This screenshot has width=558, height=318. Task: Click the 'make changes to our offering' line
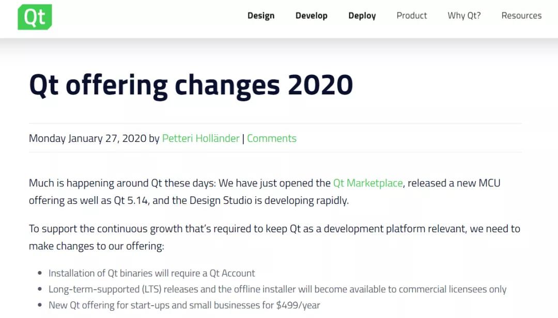tap(97, 246)
